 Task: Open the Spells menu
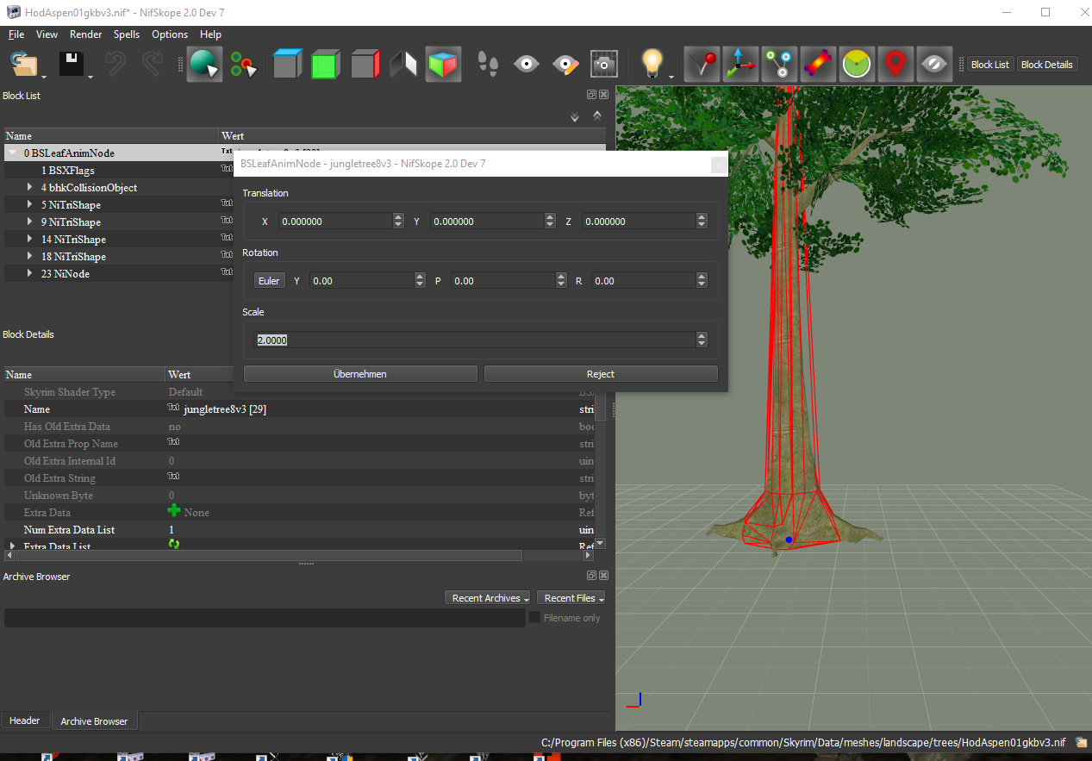coord(127,34)
